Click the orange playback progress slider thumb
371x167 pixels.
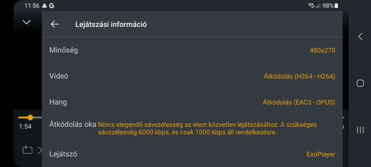tap(30, 117)
